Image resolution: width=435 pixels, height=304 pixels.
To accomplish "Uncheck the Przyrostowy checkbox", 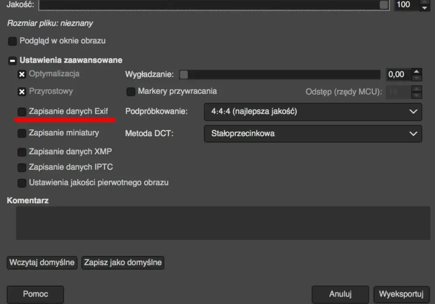I will pyautogui.click(x=22, y=92).
